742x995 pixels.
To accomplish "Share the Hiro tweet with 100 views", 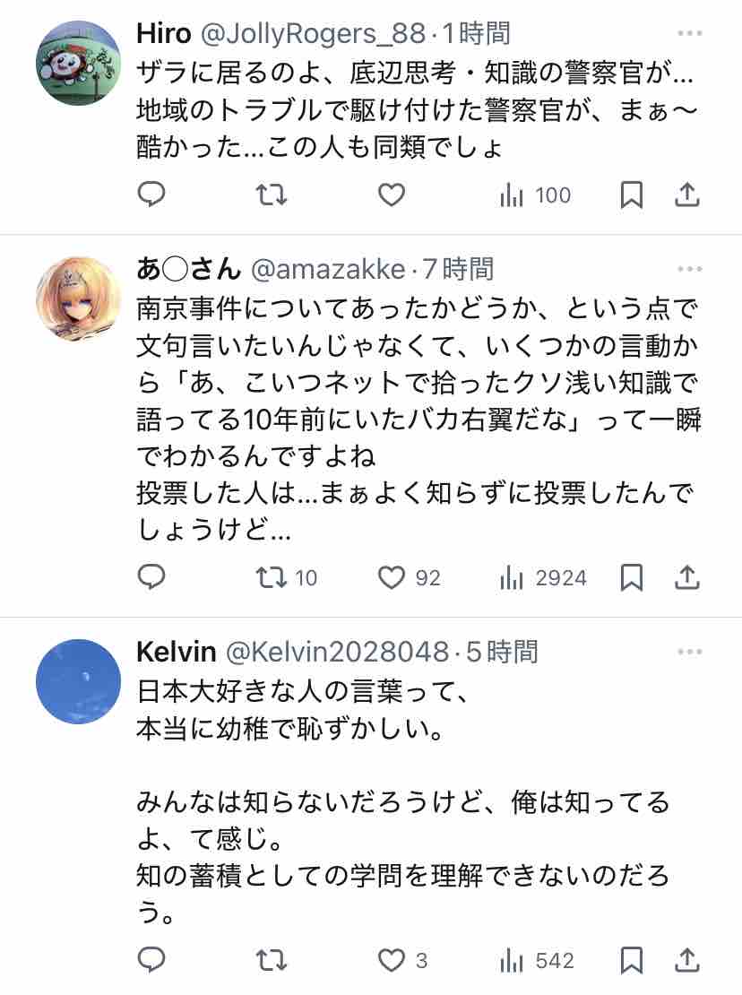I will (x=686, y=195).
